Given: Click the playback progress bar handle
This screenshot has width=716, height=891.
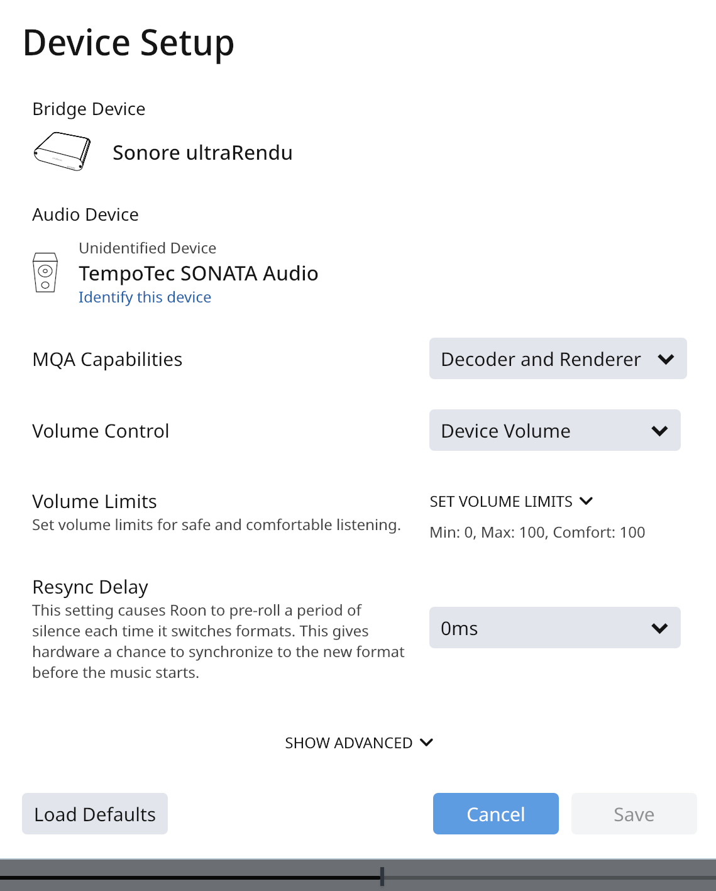Looking at the screenshot, I should pos(382,877).
